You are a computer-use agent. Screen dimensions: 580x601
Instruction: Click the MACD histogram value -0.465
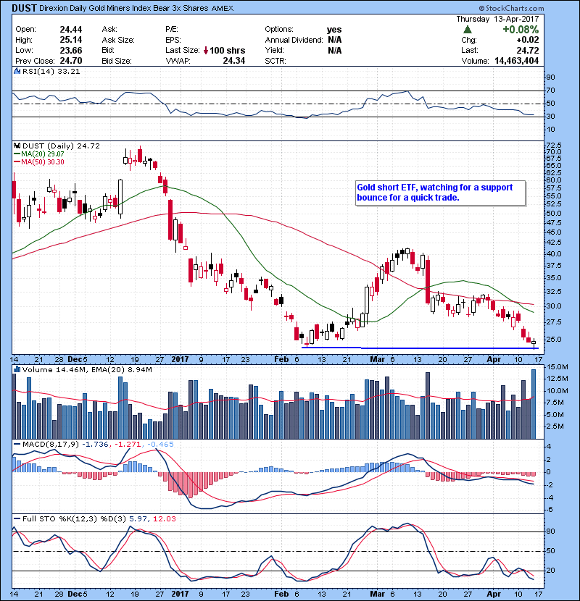point(160,445)
